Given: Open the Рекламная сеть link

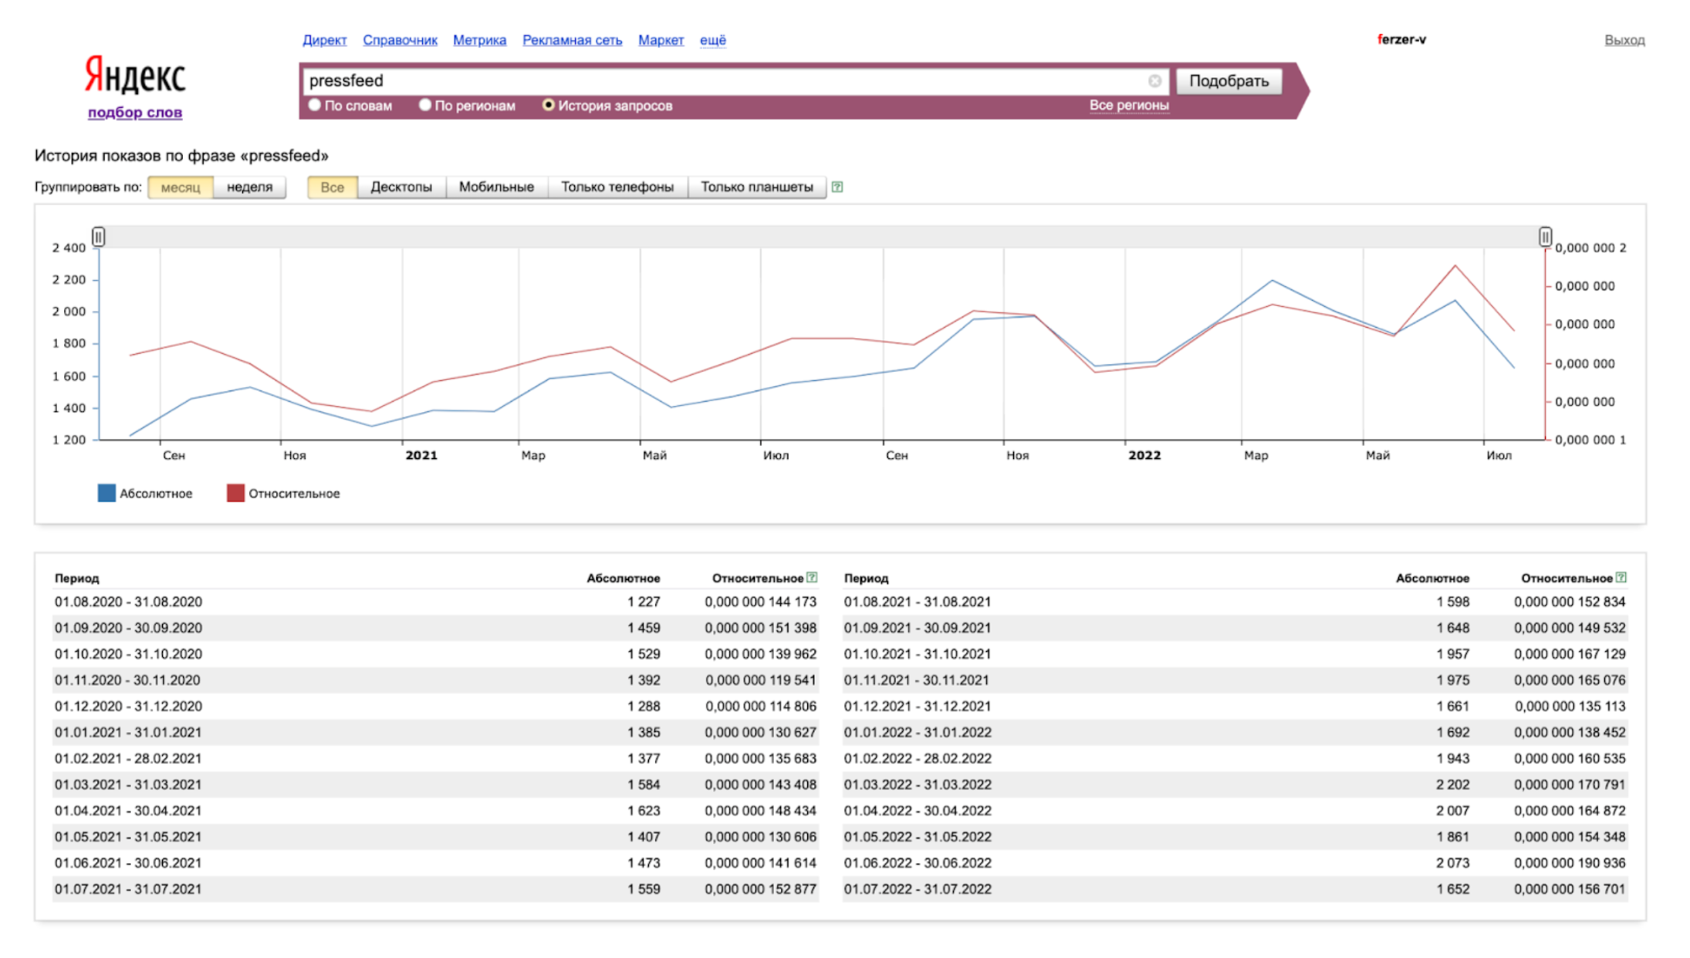Looking at the screenshot, I should click(572, 40).
